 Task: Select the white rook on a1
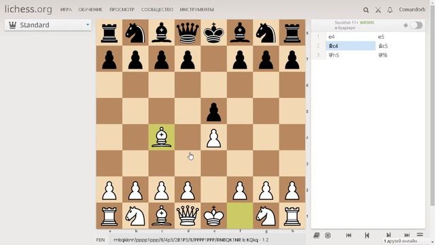[109, 216]
